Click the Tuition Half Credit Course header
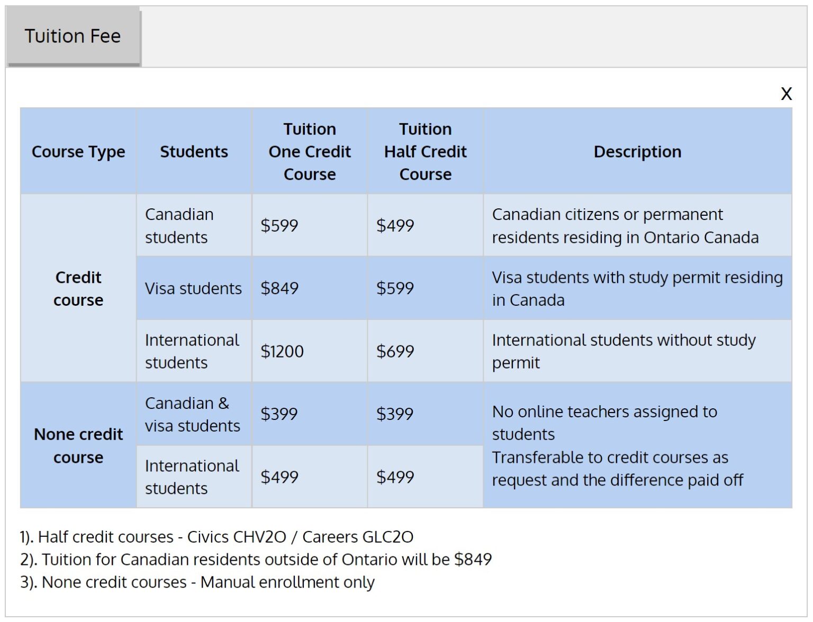This screenshot has width=813, height=622. [425, 152]
